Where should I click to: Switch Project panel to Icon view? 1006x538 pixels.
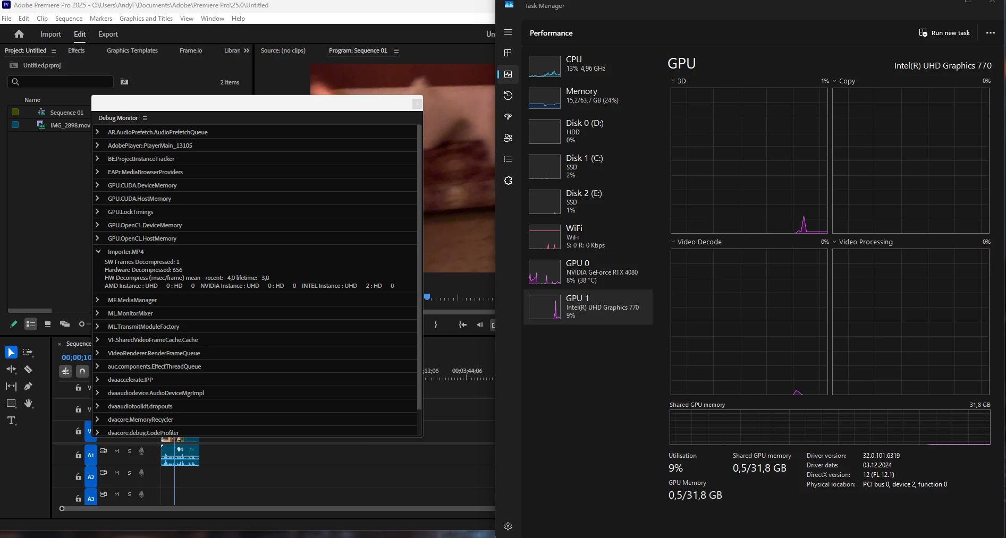click(48, 324)
